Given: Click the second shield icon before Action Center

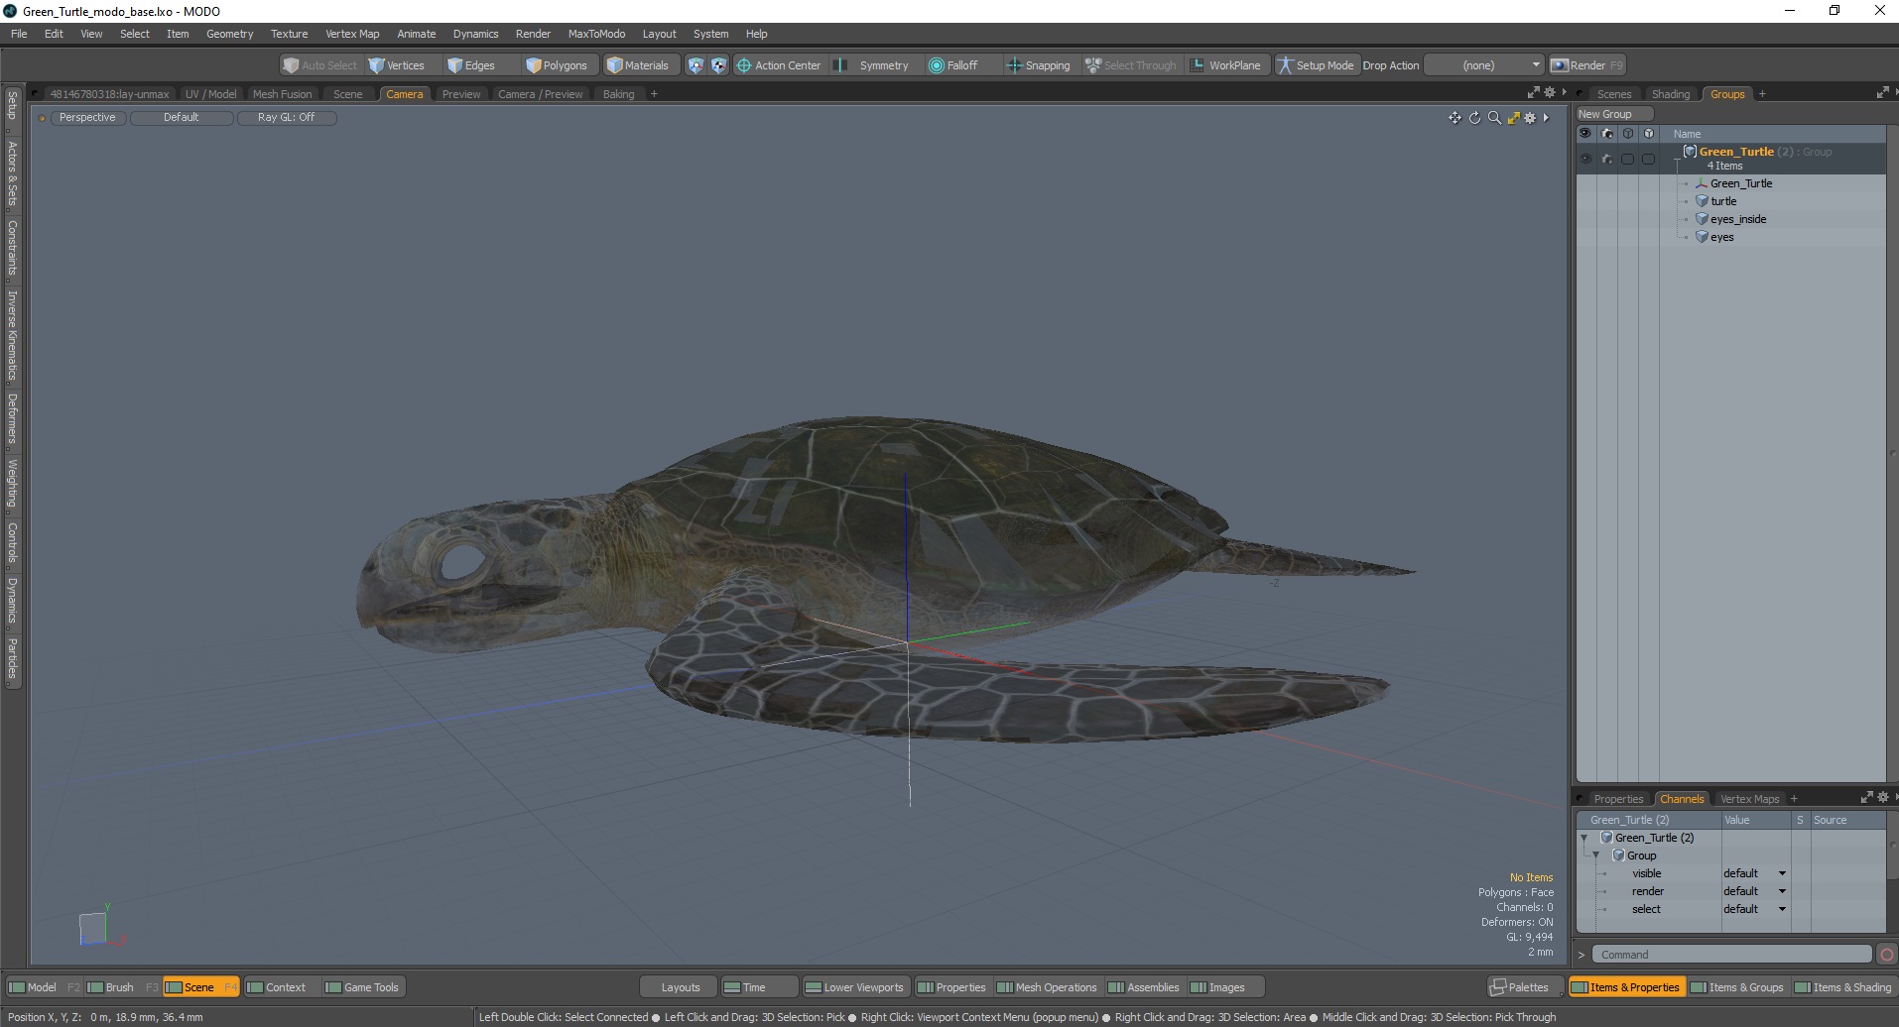Looking at the screenshot, I should pyautogui.click(x=718, y=65).
